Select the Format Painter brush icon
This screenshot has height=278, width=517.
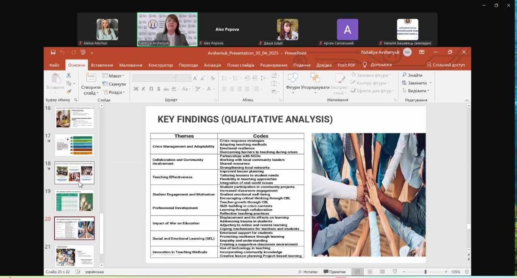click(x=69, y=91)
